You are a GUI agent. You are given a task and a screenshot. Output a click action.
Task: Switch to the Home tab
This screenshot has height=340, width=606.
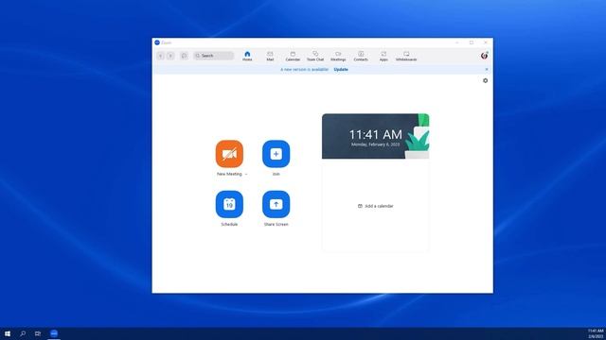(247, 57)
